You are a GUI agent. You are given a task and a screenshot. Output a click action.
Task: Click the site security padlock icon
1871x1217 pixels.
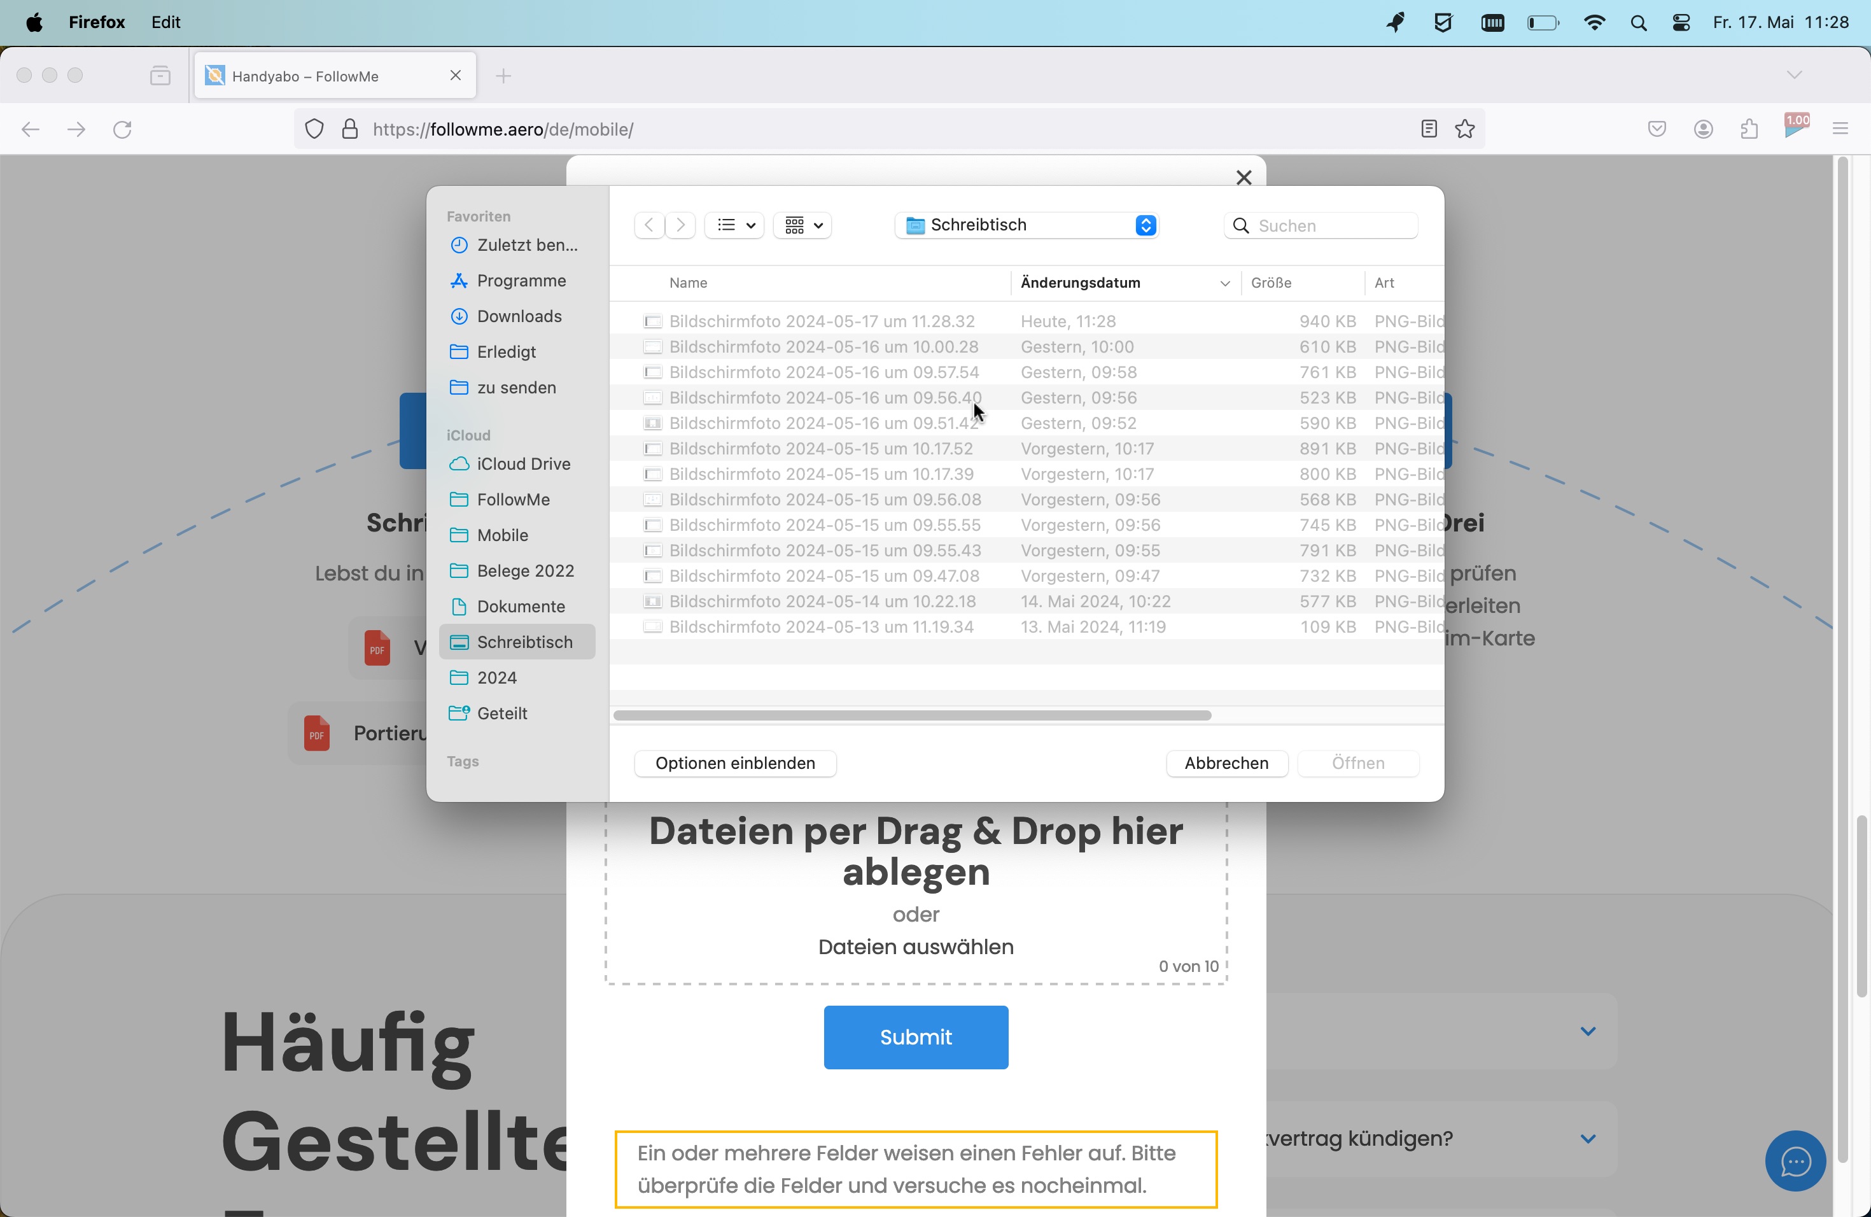coord(350,129)
